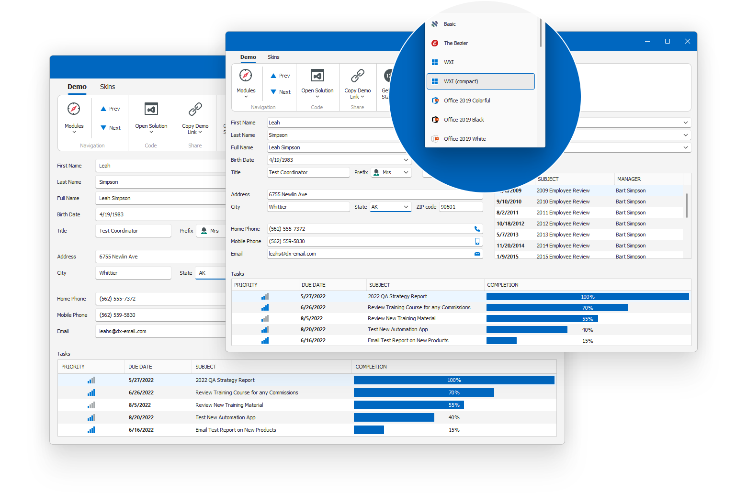Image resolution: width=747 pixels, height=493 pixels.
Task: Click Title field in front window
Action: pos(308,172)
